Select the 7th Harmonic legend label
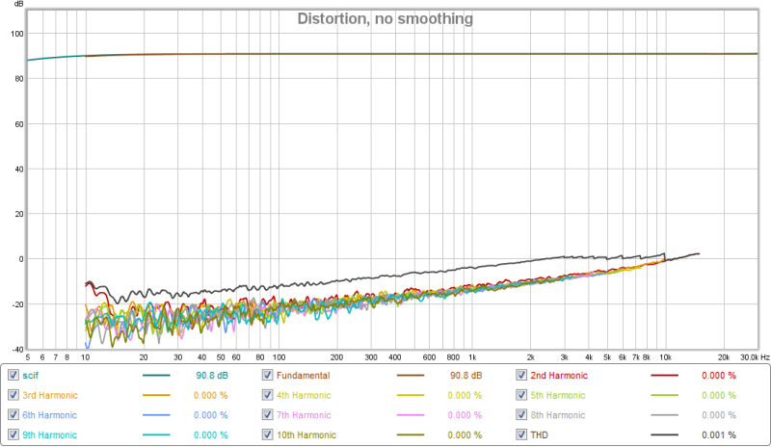 click(x=304, y=415)
